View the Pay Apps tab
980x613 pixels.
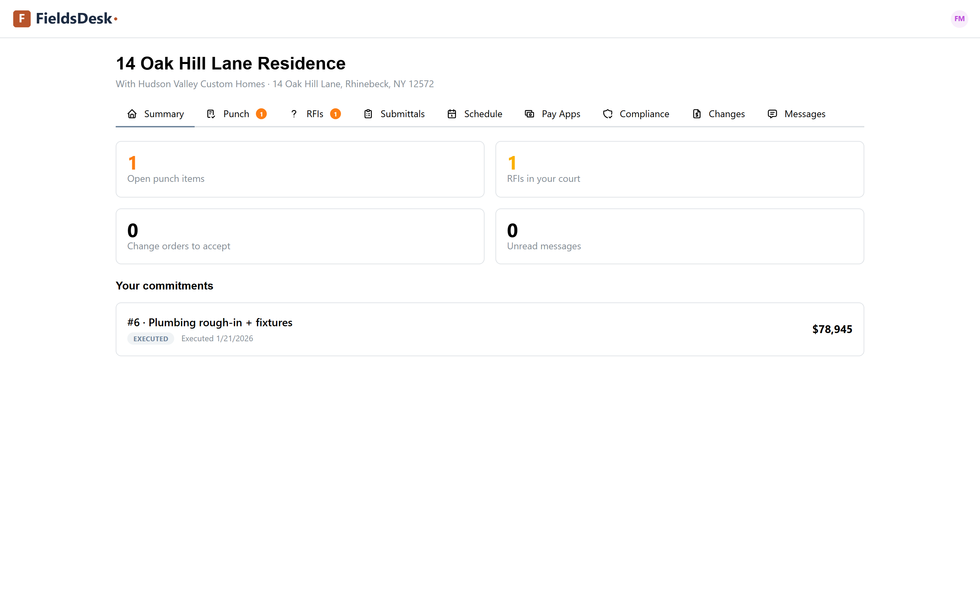[552, 114]
